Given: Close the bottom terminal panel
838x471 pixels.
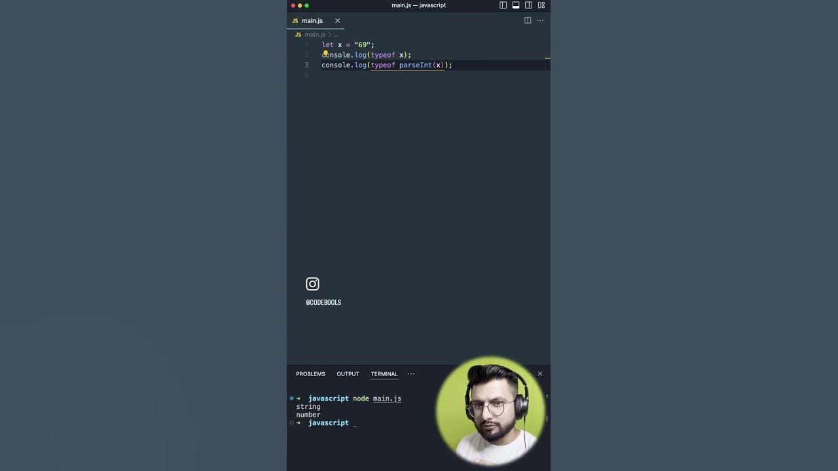Looking at the screenshot, I should pos(540,374).
